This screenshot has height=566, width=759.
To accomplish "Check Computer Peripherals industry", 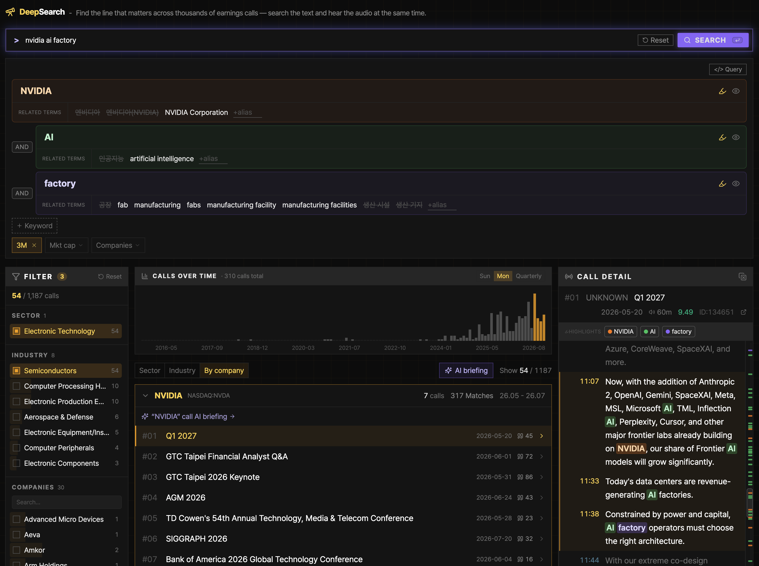I will click(16, 448).
